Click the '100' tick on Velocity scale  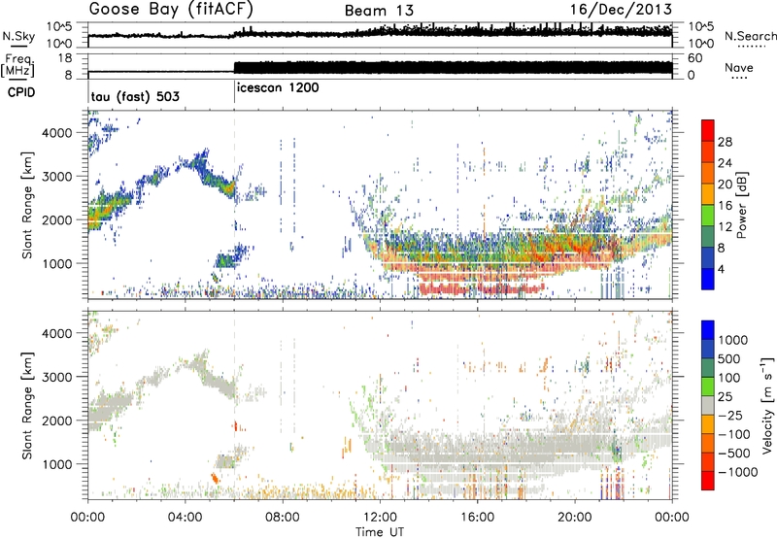[x=729, y=378]
